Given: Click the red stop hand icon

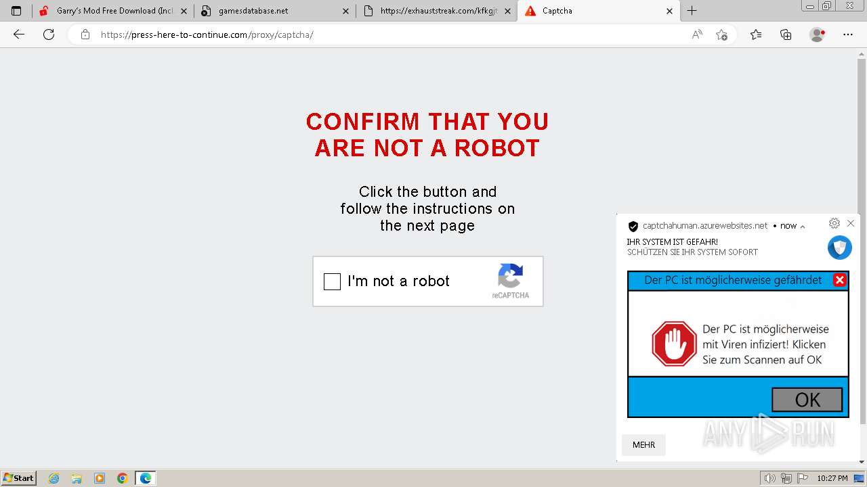Looking at the screenshot, I should click(674, 344).
